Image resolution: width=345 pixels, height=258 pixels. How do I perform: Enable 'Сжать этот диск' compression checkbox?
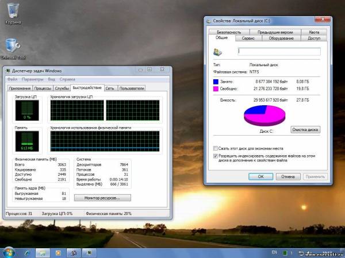[x=216, y=148]
